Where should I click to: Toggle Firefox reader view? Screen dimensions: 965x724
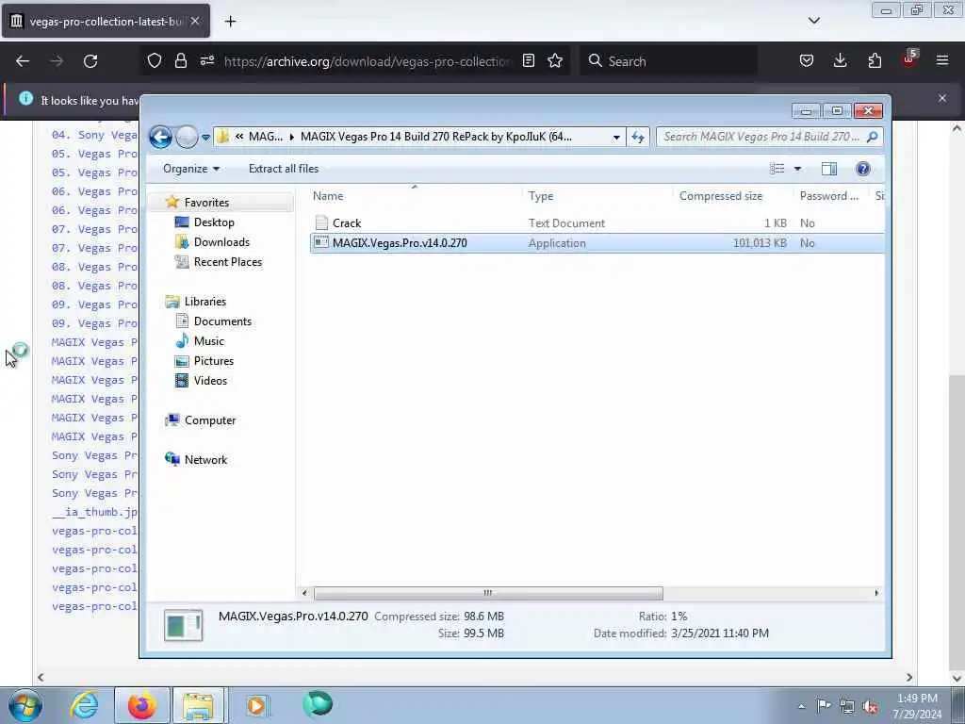pyautogui.click(x=528, y=60)
